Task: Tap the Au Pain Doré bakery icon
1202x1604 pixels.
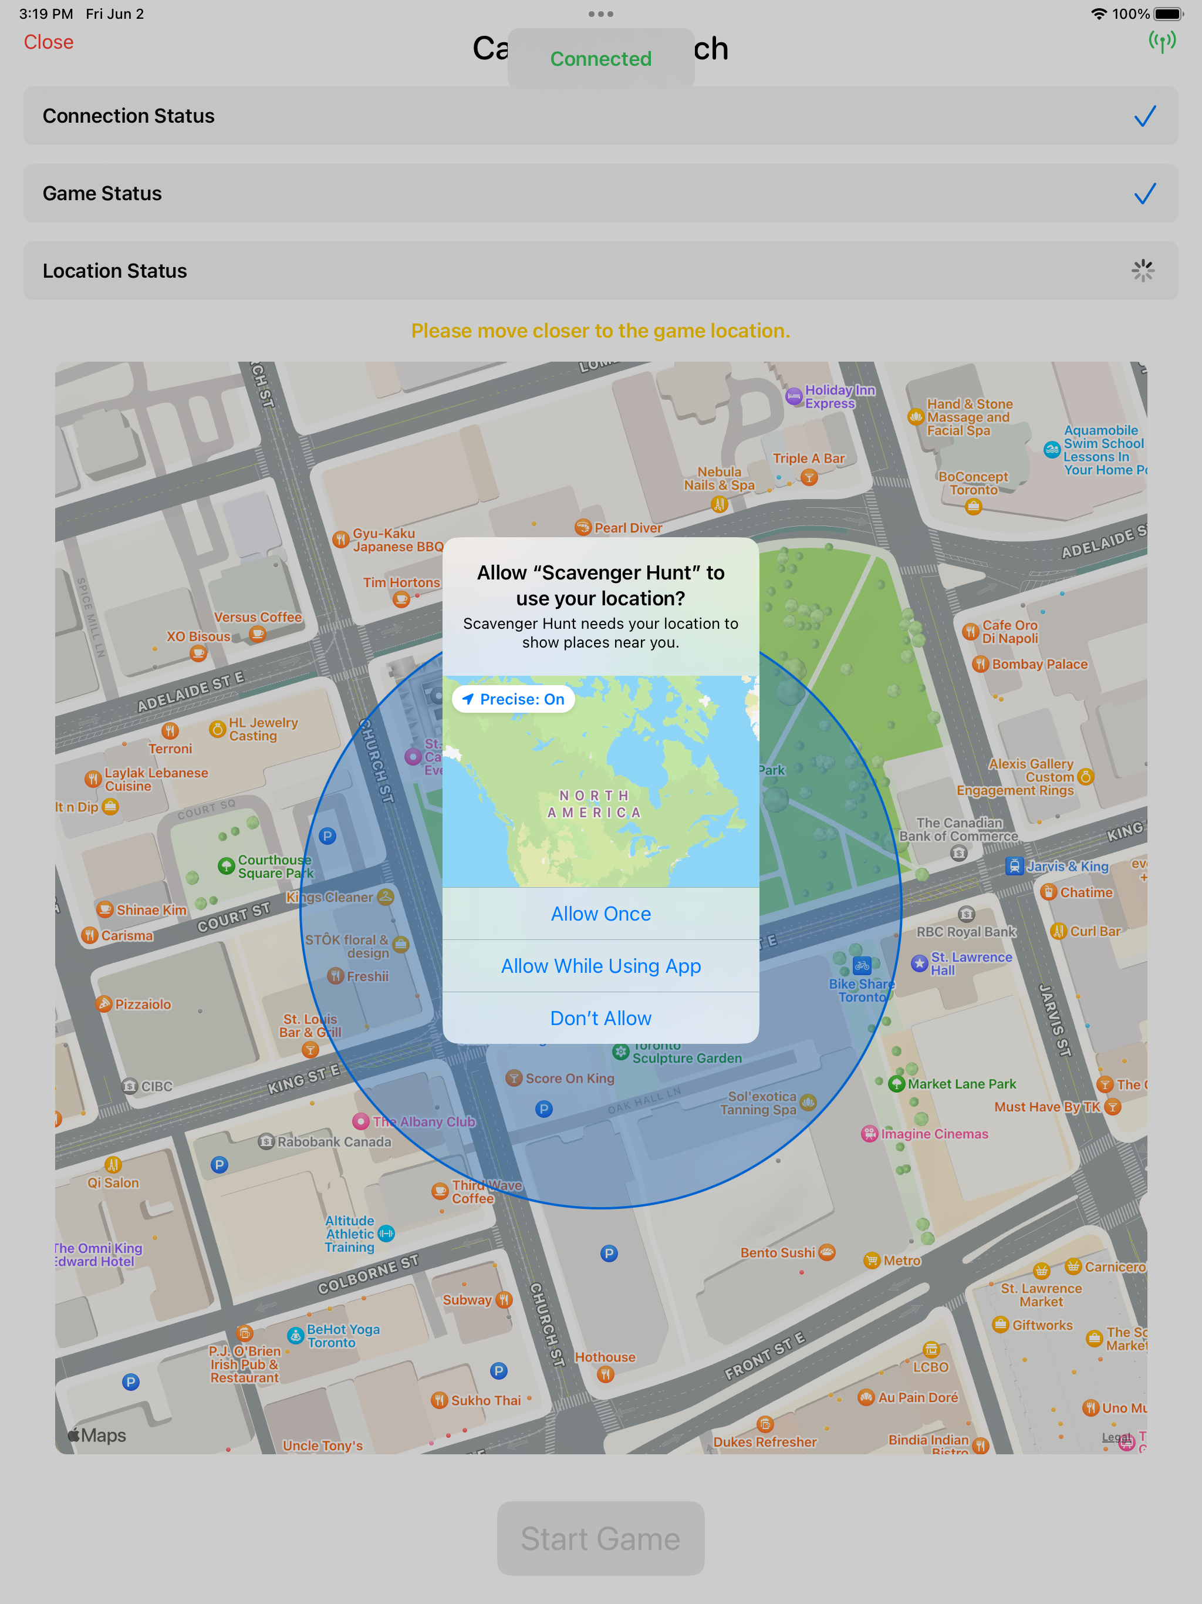Action: [x=866, y=1397]
